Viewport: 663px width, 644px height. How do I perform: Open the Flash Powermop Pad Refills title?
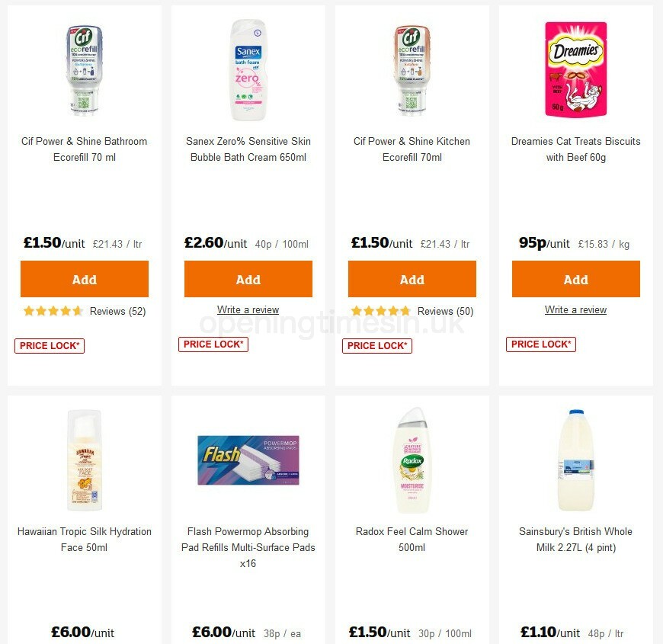pyautogui.click(x=248, y=547)
